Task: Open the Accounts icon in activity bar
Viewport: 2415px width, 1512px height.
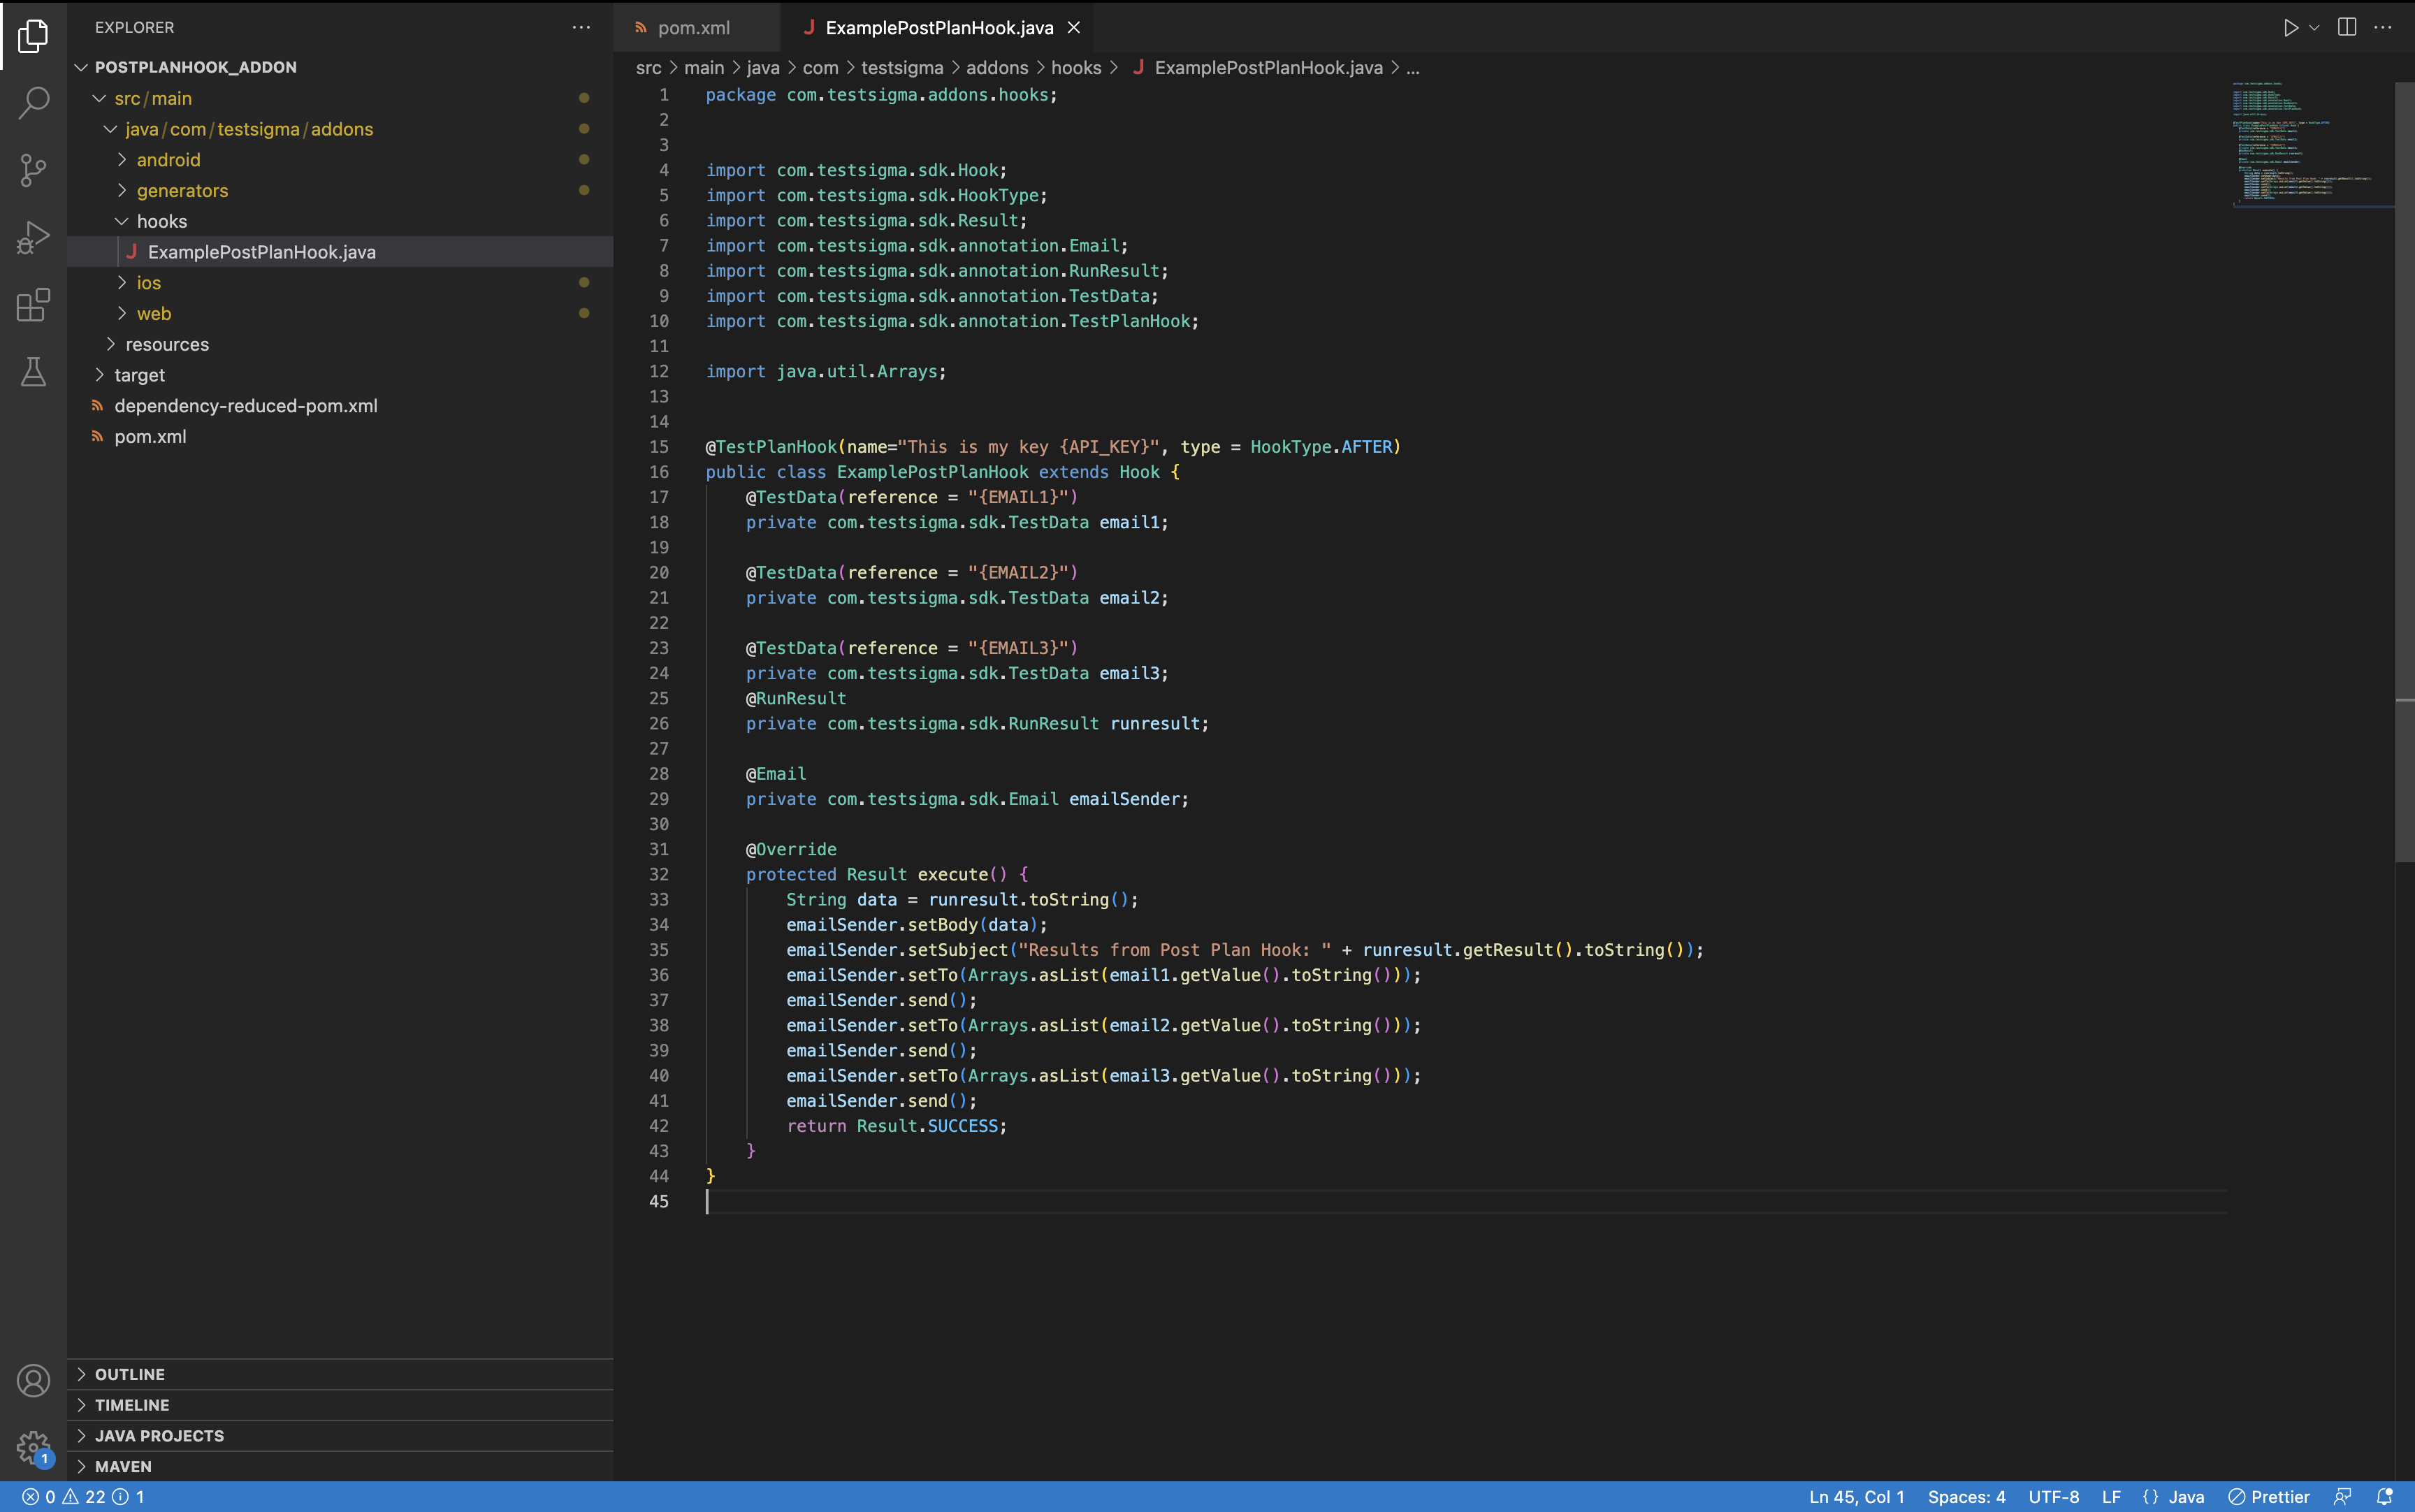Action: [x=33, y=1381]
